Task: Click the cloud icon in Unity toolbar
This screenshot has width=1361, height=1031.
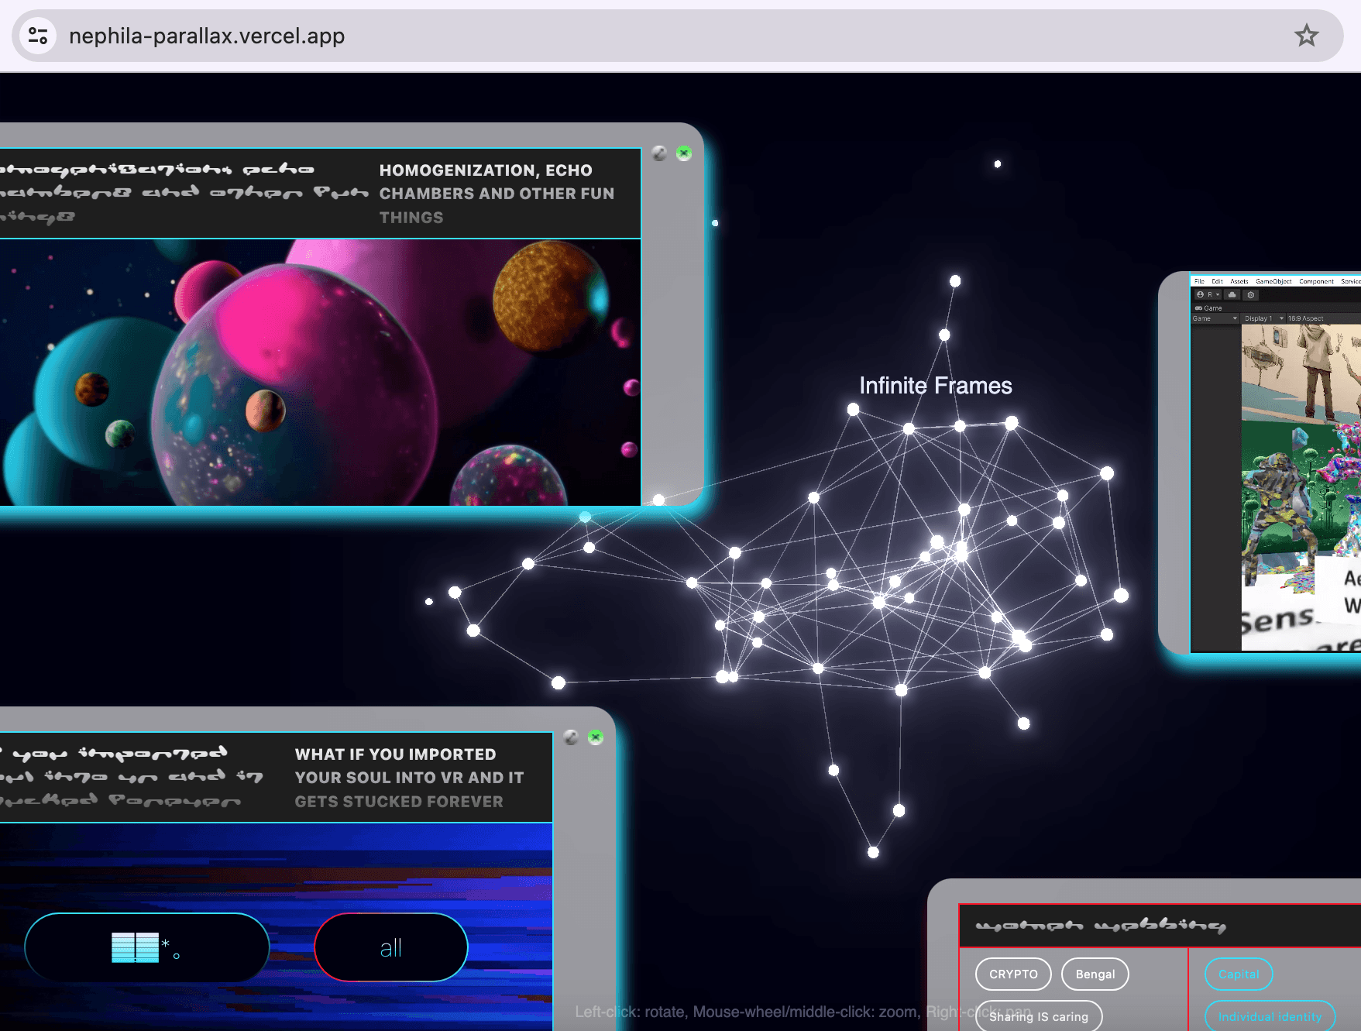Action: [x=1232, y=295]
